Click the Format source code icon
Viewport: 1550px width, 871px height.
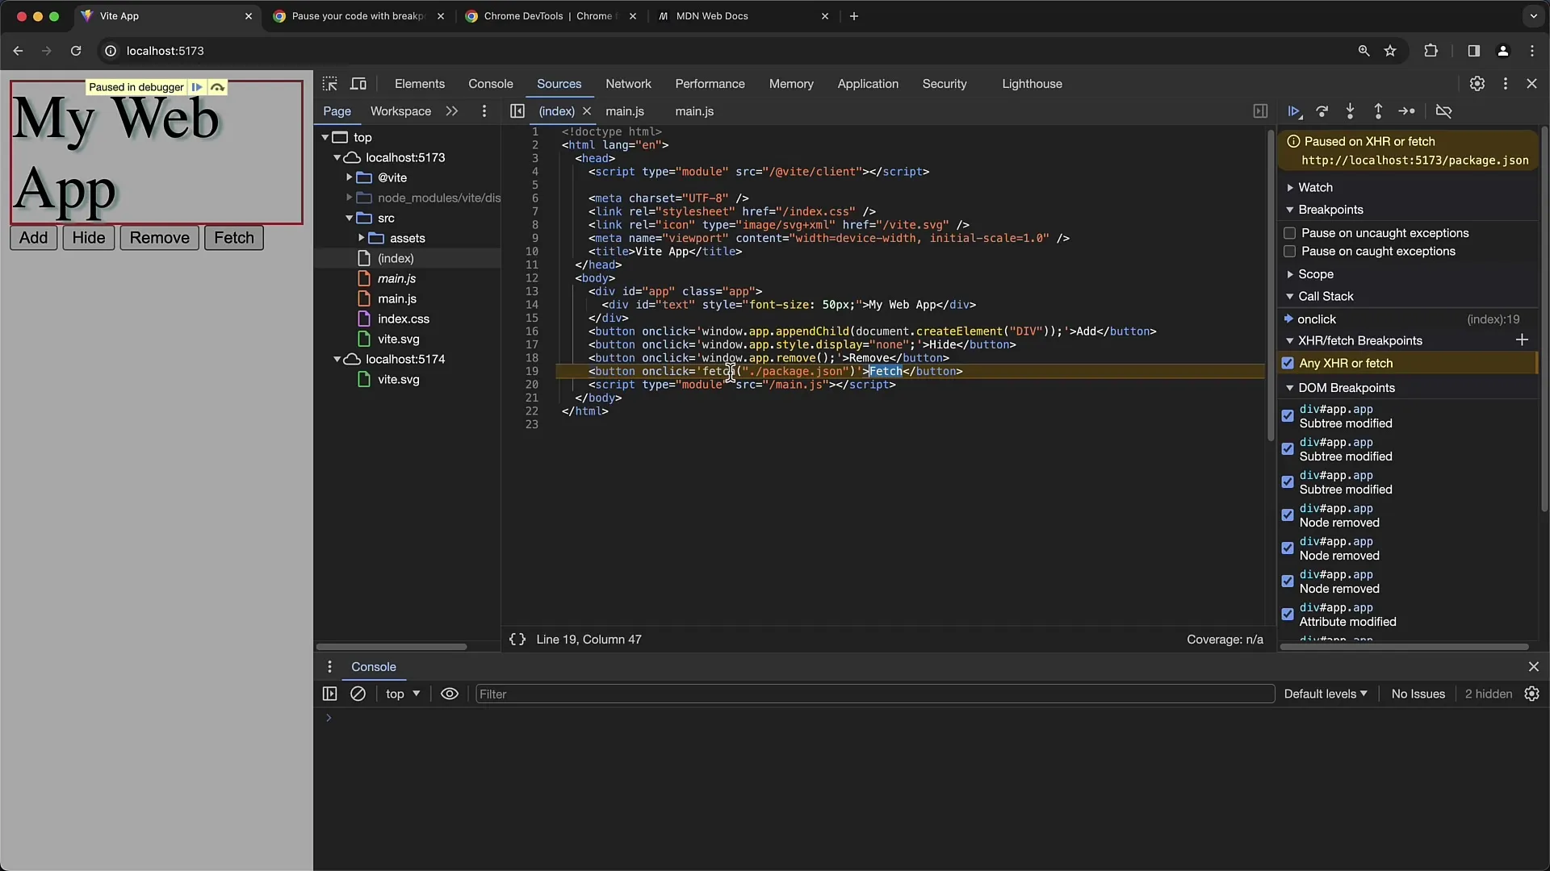(517, 640)
